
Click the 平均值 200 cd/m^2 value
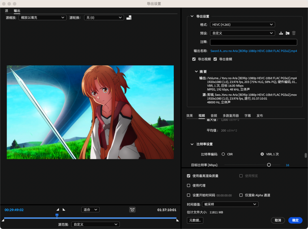click(x=229, y=130)
